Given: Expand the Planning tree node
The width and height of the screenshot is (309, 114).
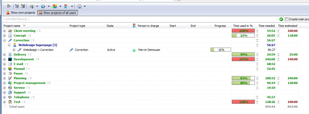Looking at the screenshot, I should point(4,78).
